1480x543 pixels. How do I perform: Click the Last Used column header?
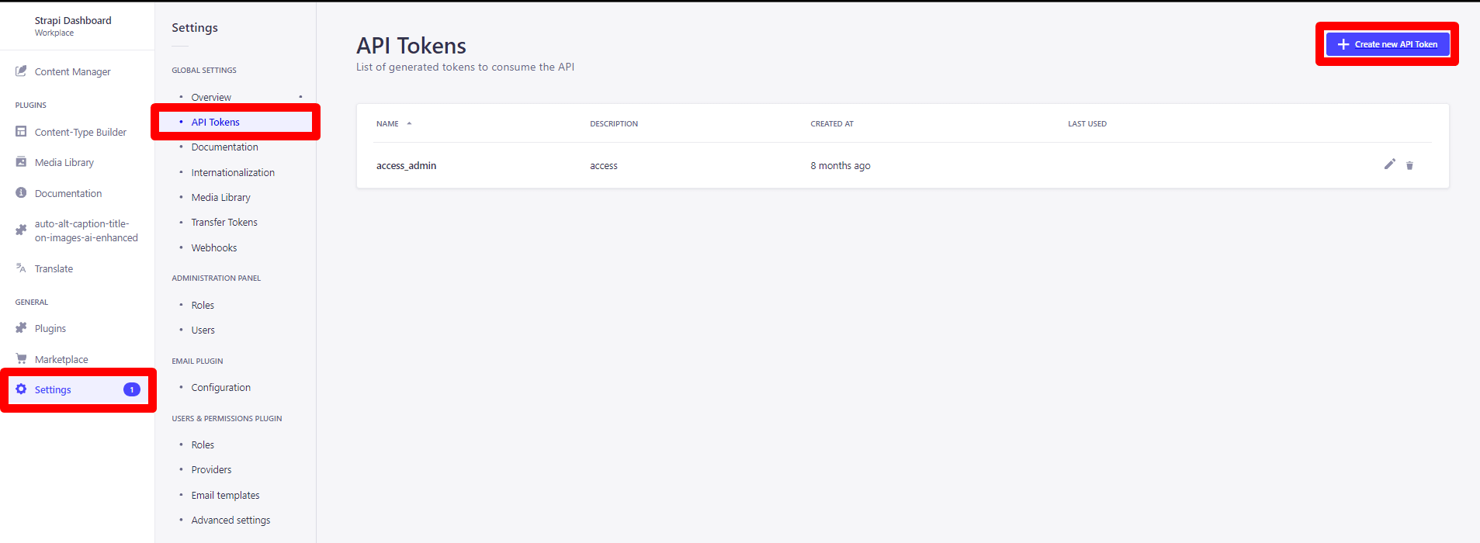coord(1087,123)
